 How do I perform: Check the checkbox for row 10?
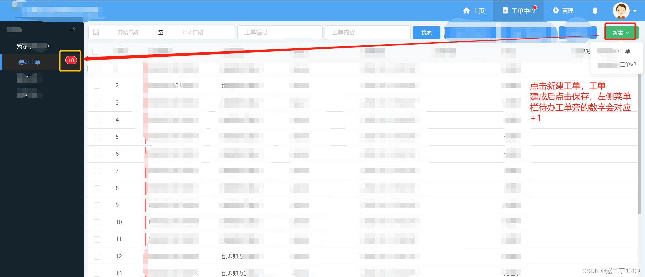coord(97,222)
